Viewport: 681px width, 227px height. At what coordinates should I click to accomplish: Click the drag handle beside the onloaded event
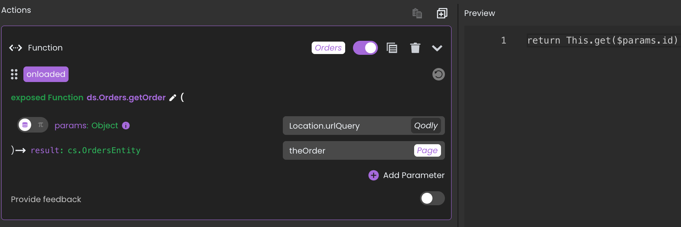pos(14,74)
